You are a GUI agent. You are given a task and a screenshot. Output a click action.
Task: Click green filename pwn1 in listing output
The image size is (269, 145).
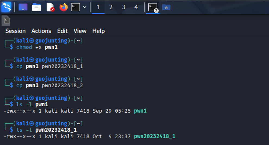tap(140, 111)
